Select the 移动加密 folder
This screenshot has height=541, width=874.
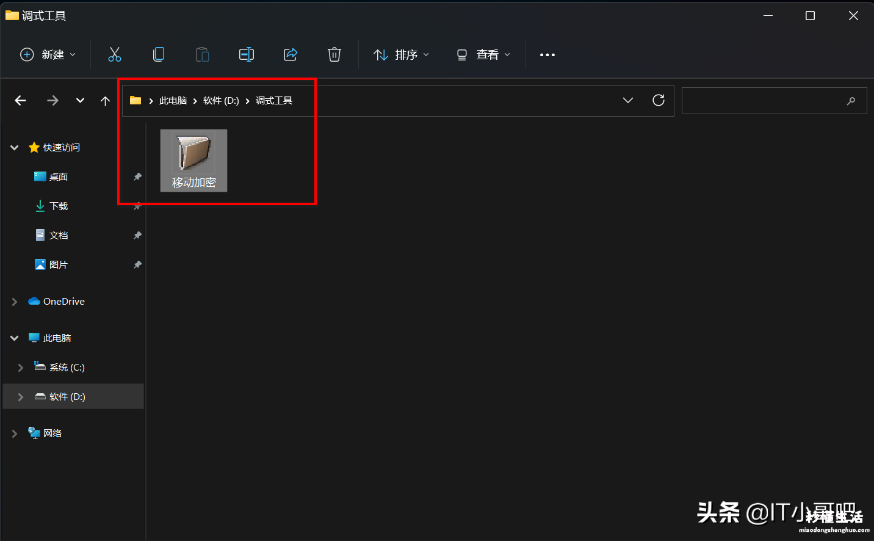point(193,161)
